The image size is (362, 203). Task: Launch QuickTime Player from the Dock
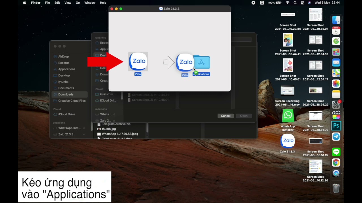(336, 173)
